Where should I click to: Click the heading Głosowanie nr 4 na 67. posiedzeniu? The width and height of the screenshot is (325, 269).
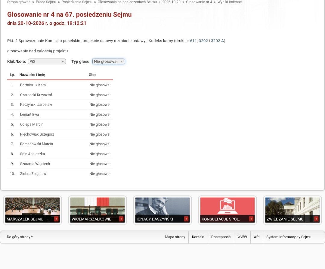[70, 14]
